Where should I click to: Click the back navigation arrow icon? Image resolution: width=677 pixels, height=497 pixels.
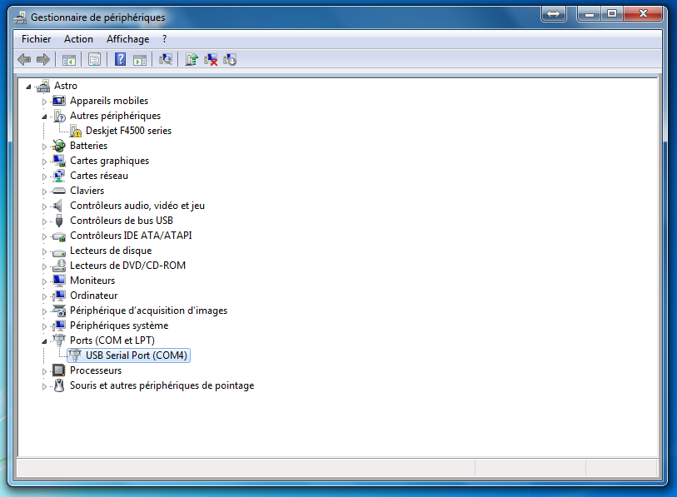point(24,59)
